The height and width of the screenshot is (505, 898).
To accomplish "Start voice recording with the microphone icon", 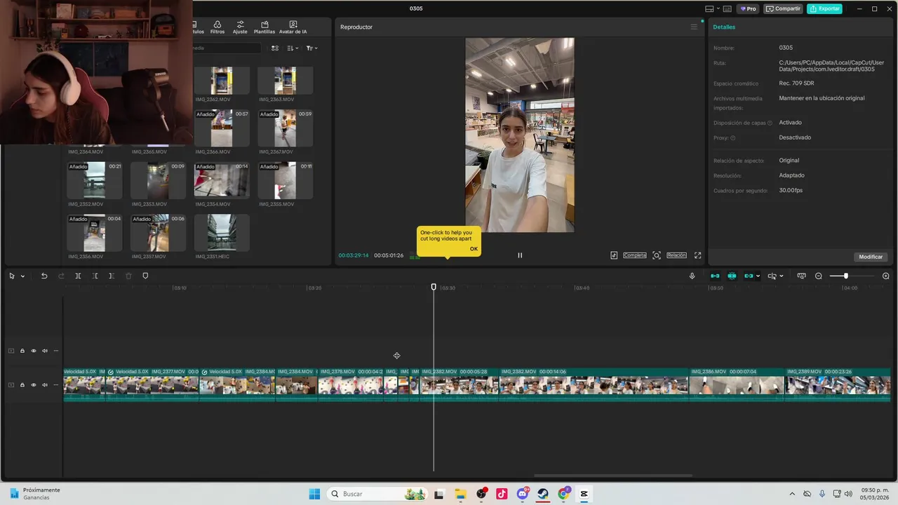I will (x=692, y=276).
